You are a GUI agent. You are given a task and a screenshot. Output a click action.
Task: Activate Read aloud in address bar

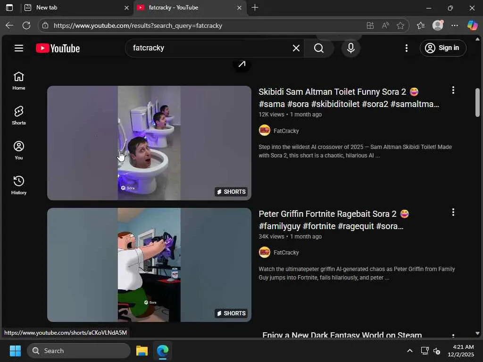385,25
